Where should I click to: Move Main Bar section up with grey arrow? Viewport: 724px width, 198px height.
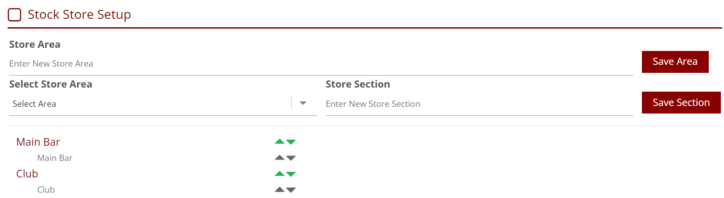(x=279, y=158)
